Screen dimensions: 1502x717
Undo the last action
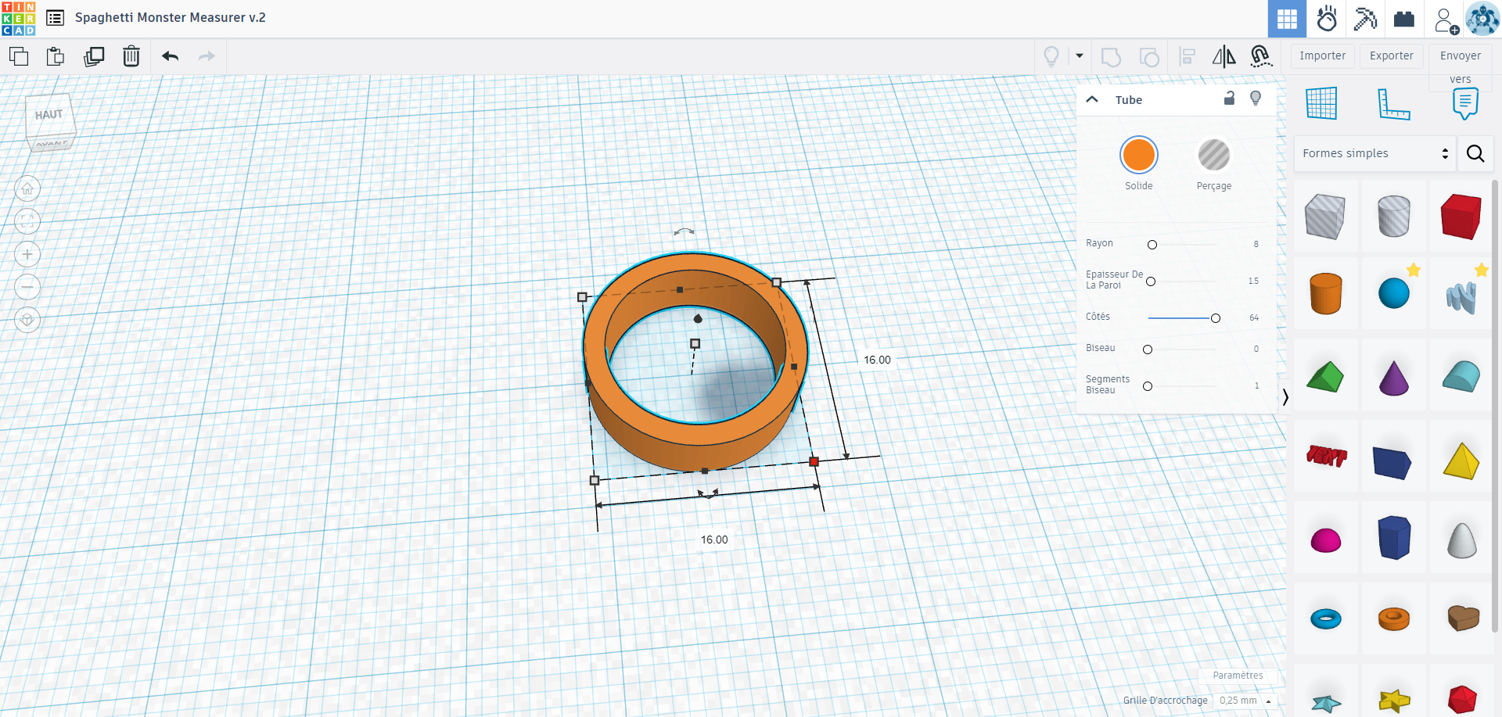tap(171, 56)
